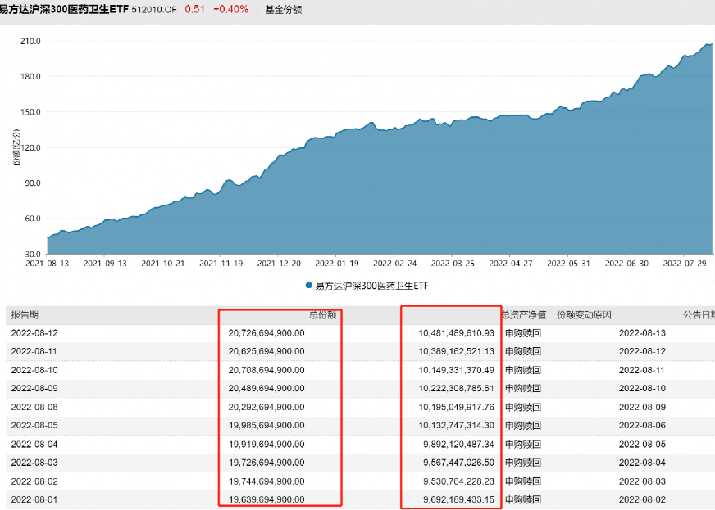This screenshot has height=510, width=715.
Task: Click the 公告日期 column header
Action: (698, 315)
